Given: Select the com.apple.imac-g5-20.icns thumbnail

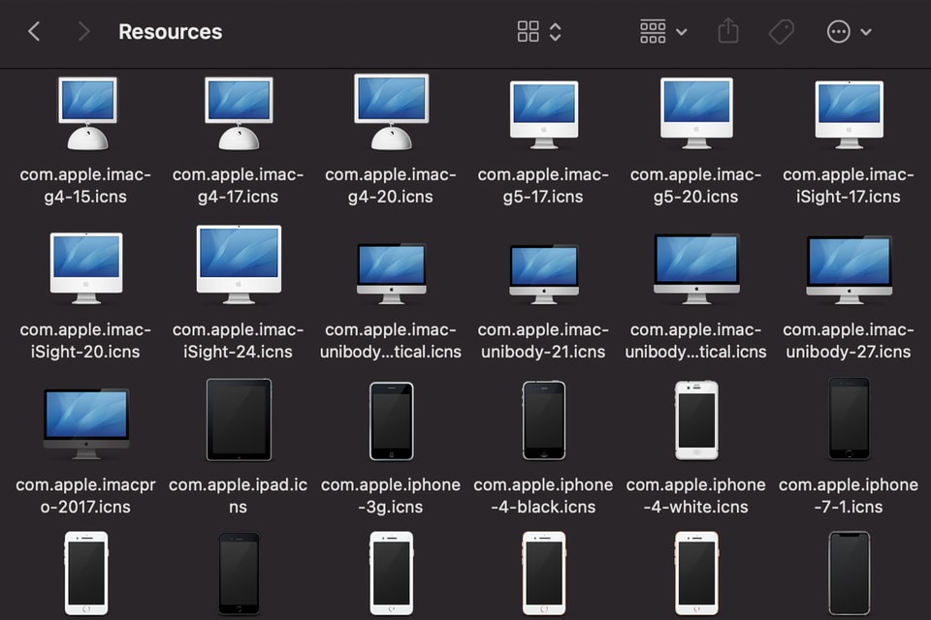Looking at the screenshot, I should coord(695,109).
